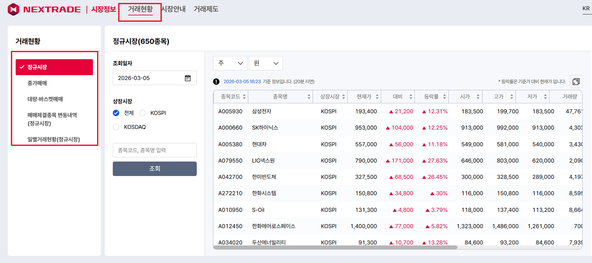Click the 27.63% change rate cell
The height and width of the screenshot is (263, 592).
click(x=435, y=161)
